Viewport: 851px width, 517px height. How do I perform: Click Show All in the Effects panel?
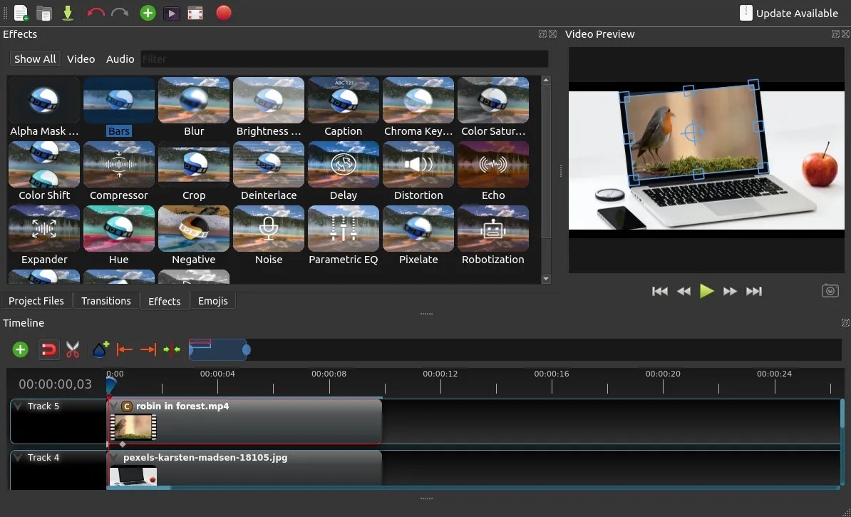point(34,58)
